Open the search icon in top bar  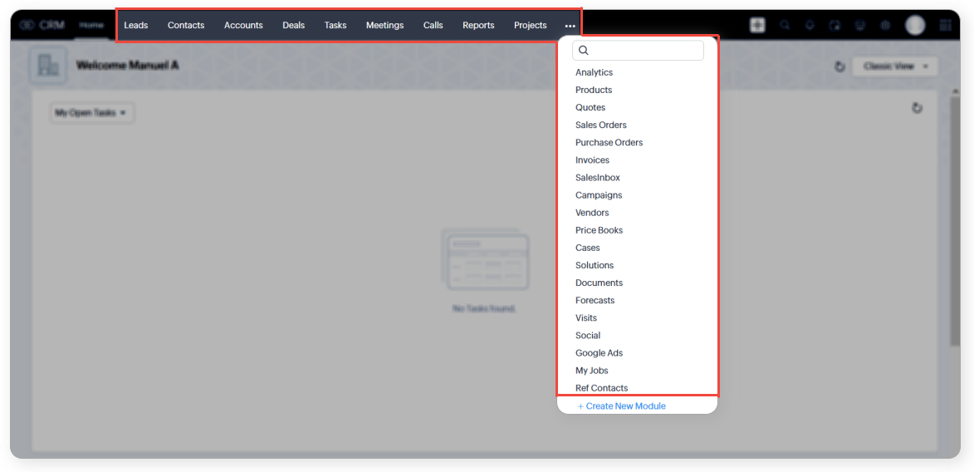click(785, 25)
